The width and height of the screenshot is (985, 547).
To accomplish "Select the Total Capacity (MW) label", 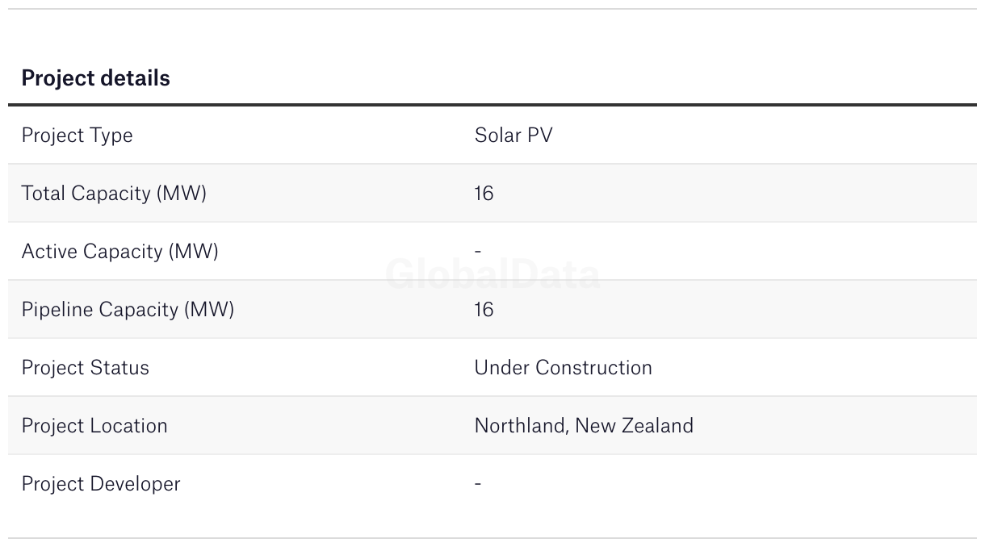I will click(x=114, y=193).
